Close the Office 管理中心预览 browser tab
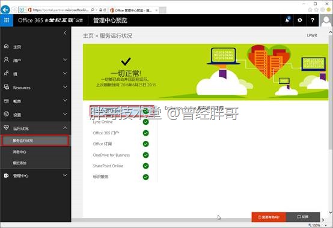Screen dimensions: 333x228 click(x=156, y=10)
